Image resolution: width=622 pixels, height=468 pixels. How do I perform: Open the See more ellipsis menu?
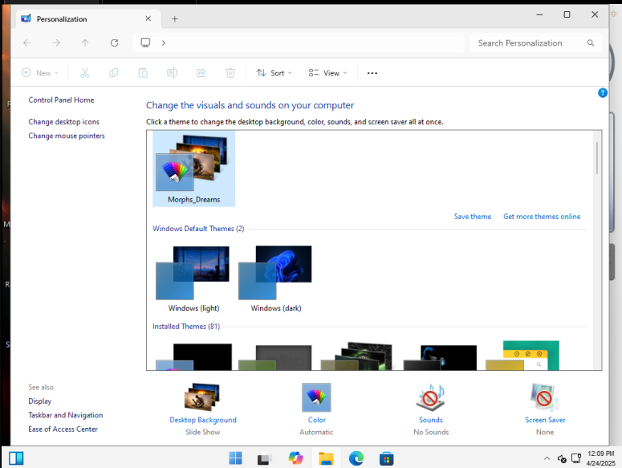(372, 73)
